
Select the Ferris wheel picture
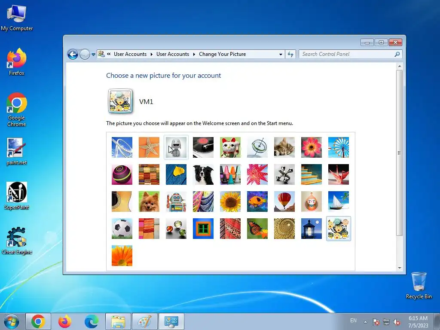[339, 147]
